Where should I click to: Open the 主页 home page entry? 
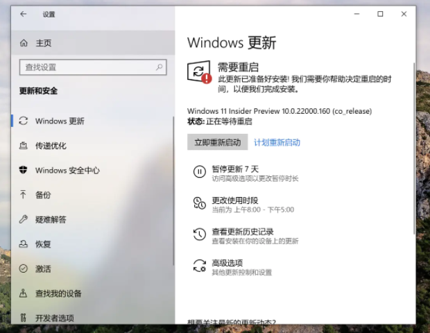(x=93, y=43)
